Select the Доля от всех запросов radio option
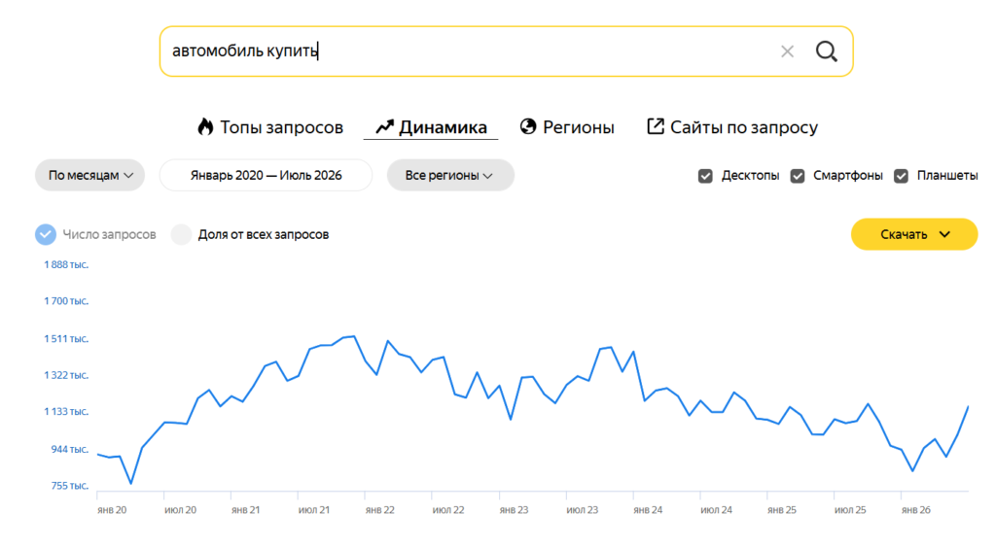Image resolution: width=996 pixels, height=549 pixels. [181, 234]
